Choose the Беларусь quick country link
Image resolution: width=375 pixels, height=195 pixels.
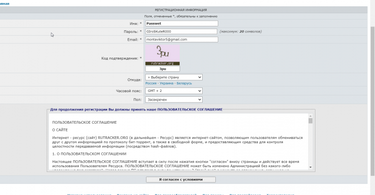(x=184, y=83)
